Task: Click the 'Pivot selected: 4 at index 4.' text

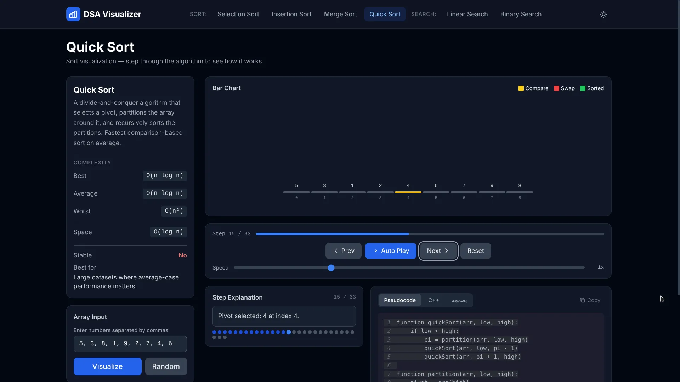Action: [x=259, y=316]
